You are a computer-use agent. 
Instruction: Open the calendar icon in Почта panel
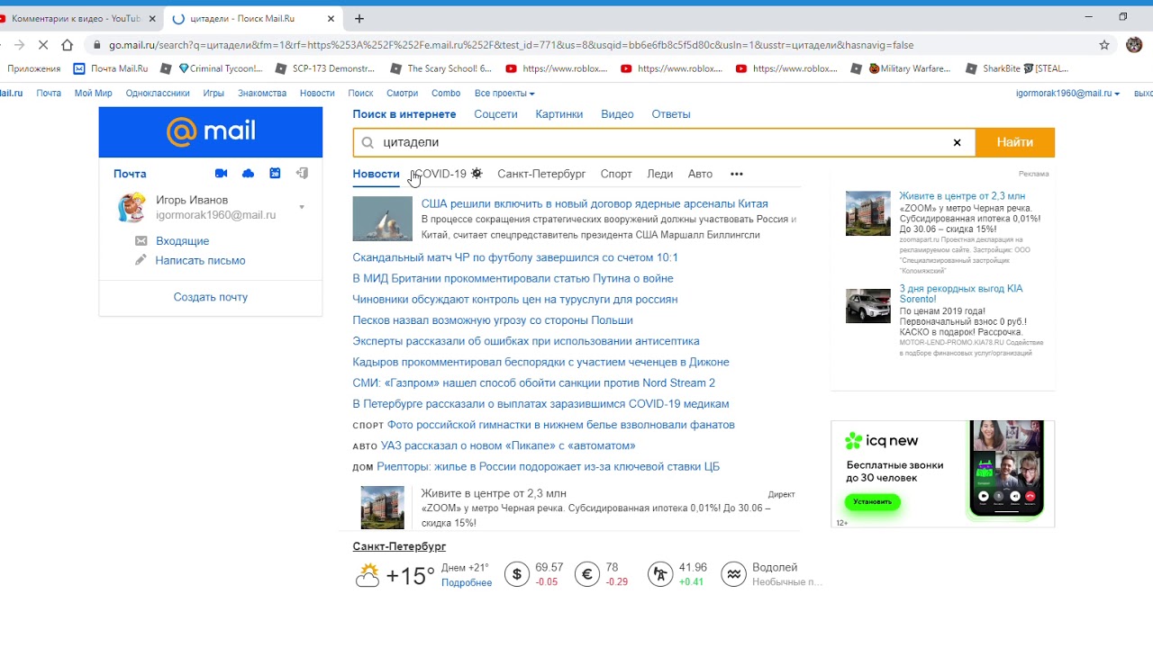[275, 174]
